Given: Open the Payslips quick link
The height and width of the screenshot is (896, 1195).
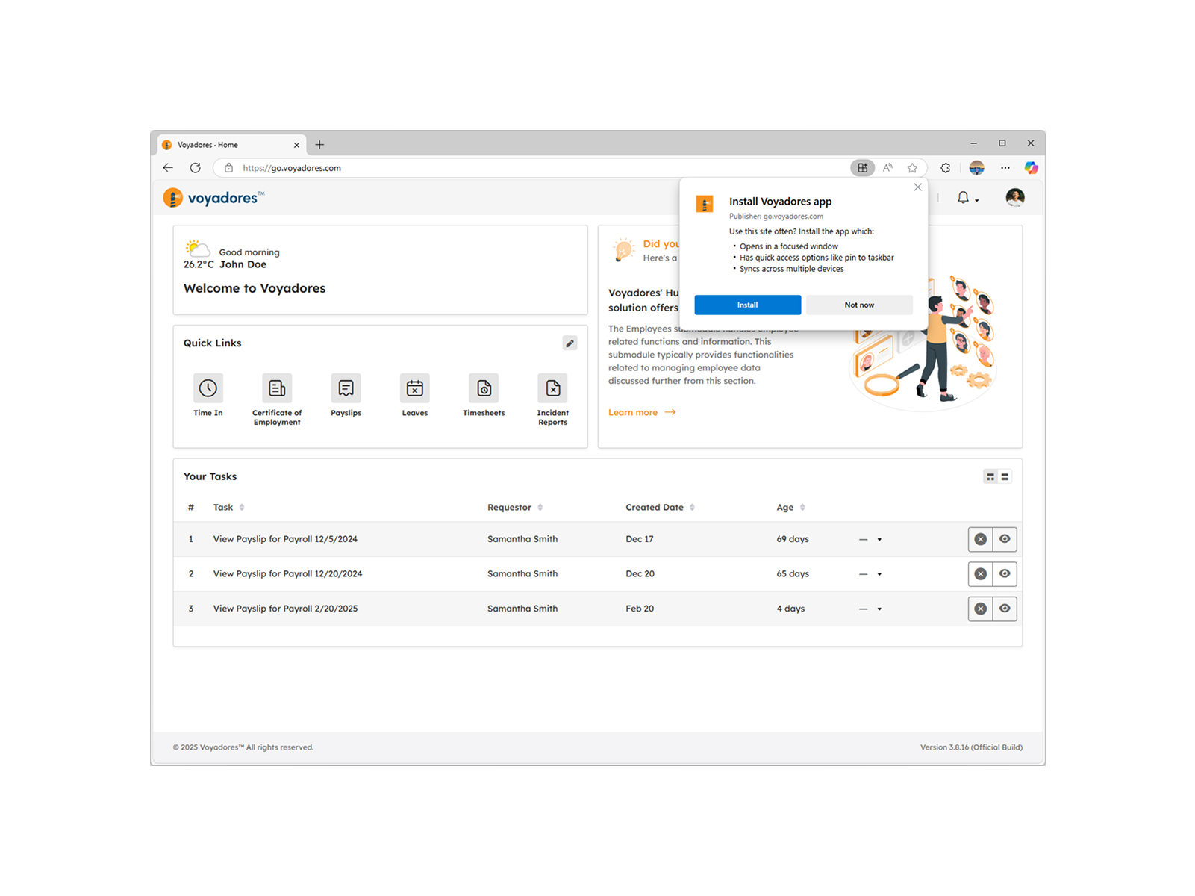Looking at the screenshot, I should click(346, 396).
